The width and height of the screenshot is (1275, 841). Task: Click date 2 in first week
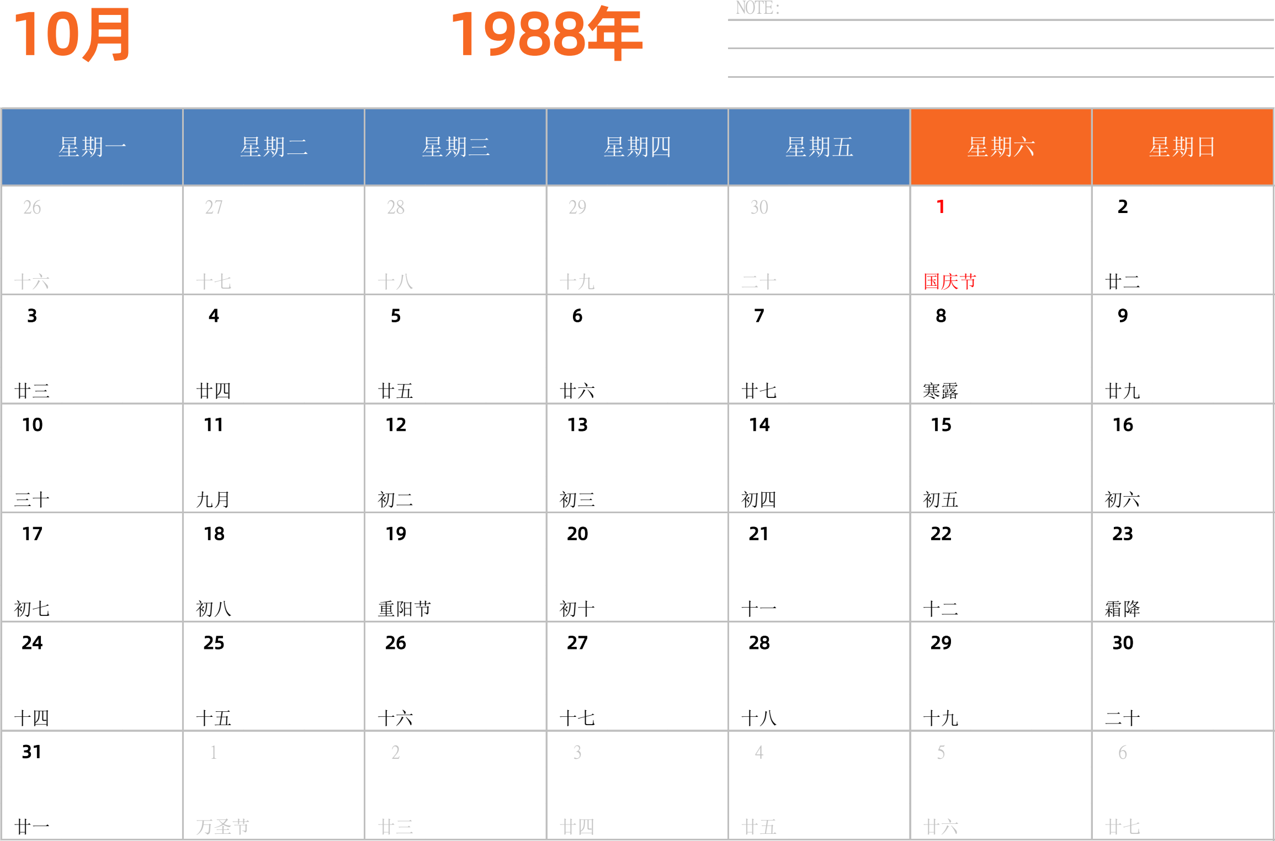[1123, 207]
